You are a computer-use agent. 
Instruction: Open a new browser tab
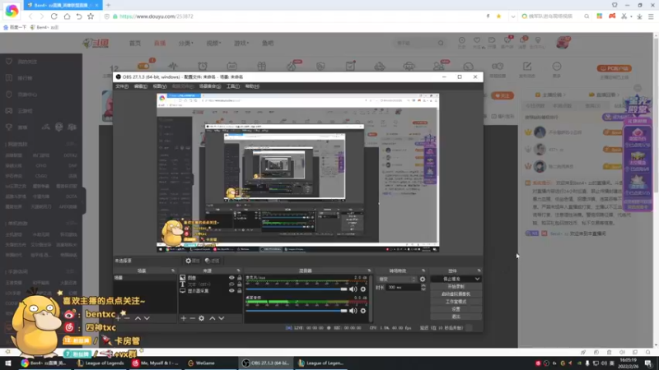pyautogui.click(x=108, y=5)
